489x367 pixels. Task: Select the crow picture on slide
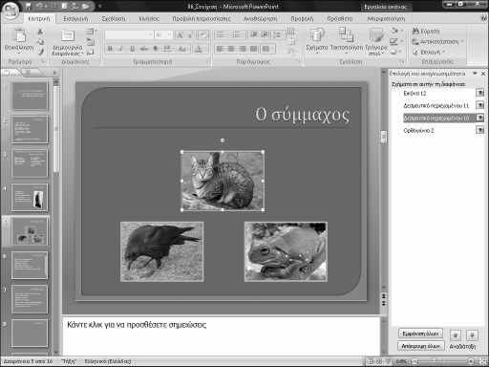(x=161, y=251)
